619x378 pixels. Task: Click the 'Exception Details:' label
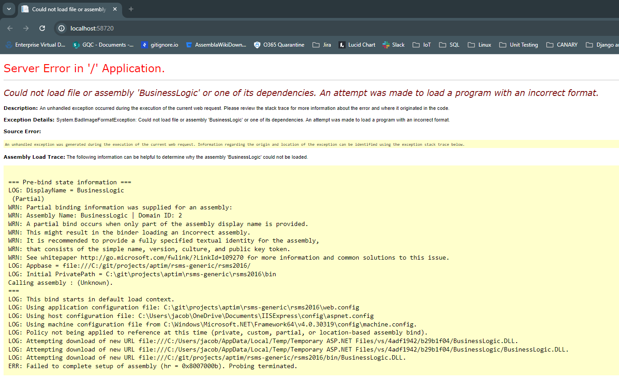[x=29, y=120]
